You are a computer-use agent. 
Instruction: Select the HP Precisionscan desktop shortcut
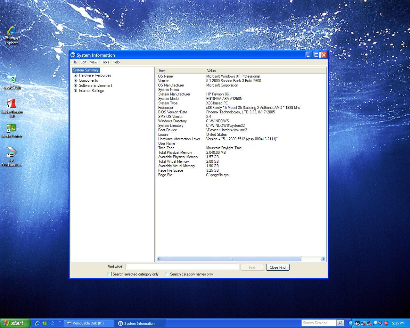pos(12,157)
